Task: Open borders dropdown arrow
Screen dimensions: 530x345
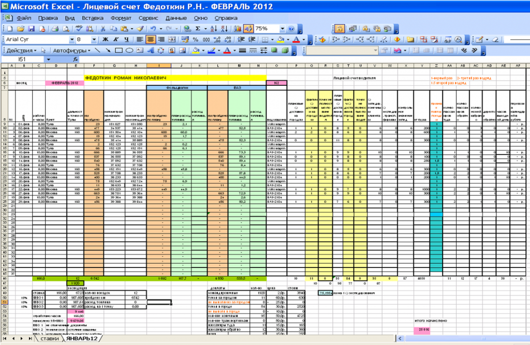Action: click(x=272, y=39)
